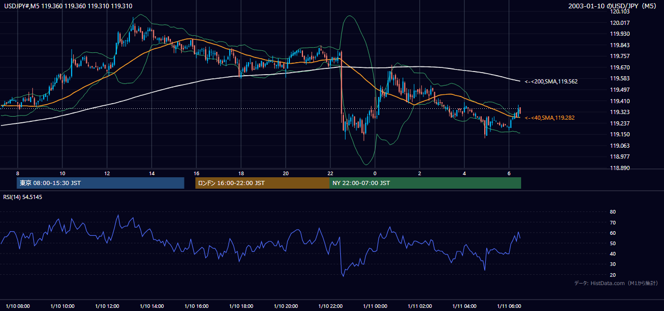
Task: Click bottom date label 1/11 00:00
Action: [375, 306]
